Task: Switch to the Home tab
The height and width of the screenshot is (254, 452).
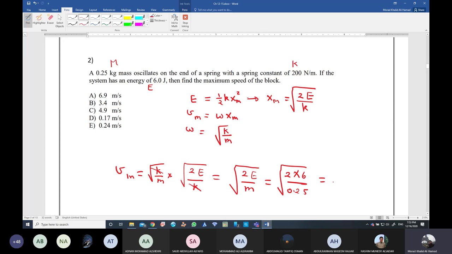Action: coord(42,10)
